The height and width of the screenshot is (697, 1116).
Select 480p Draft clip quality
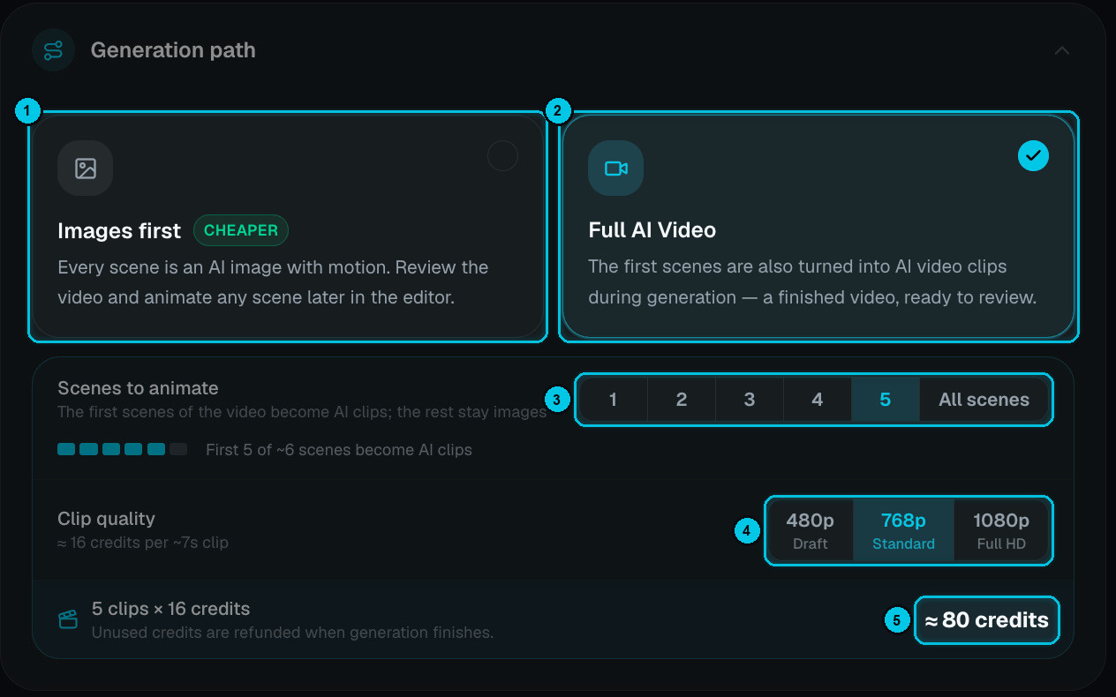[x=811, y=530]
